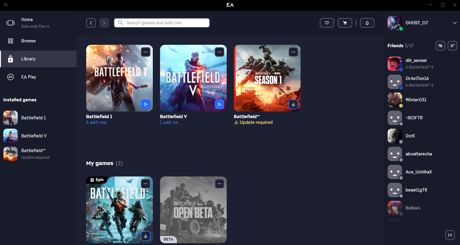The width and height of the screenshot is (460, 245).
Task: Toggle friends visibility eye icon
Action: click(x=440, y=46)
